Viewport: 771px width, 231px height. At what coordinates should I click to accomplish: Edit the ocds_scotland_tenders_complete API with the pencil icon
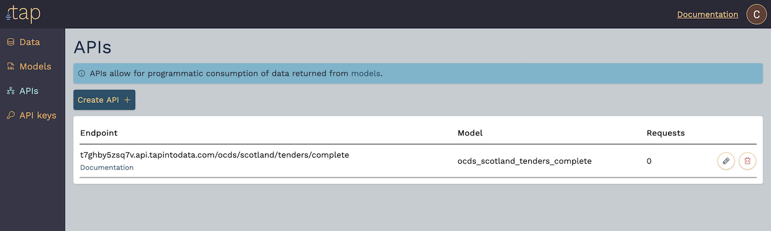[x=726, y=161]
